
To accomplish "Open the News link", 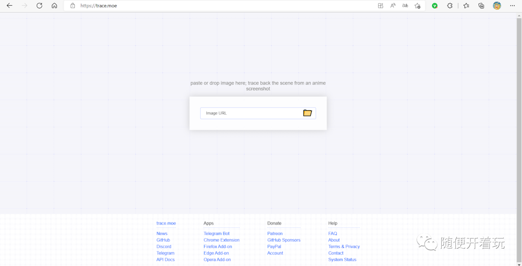I will 162,234.
